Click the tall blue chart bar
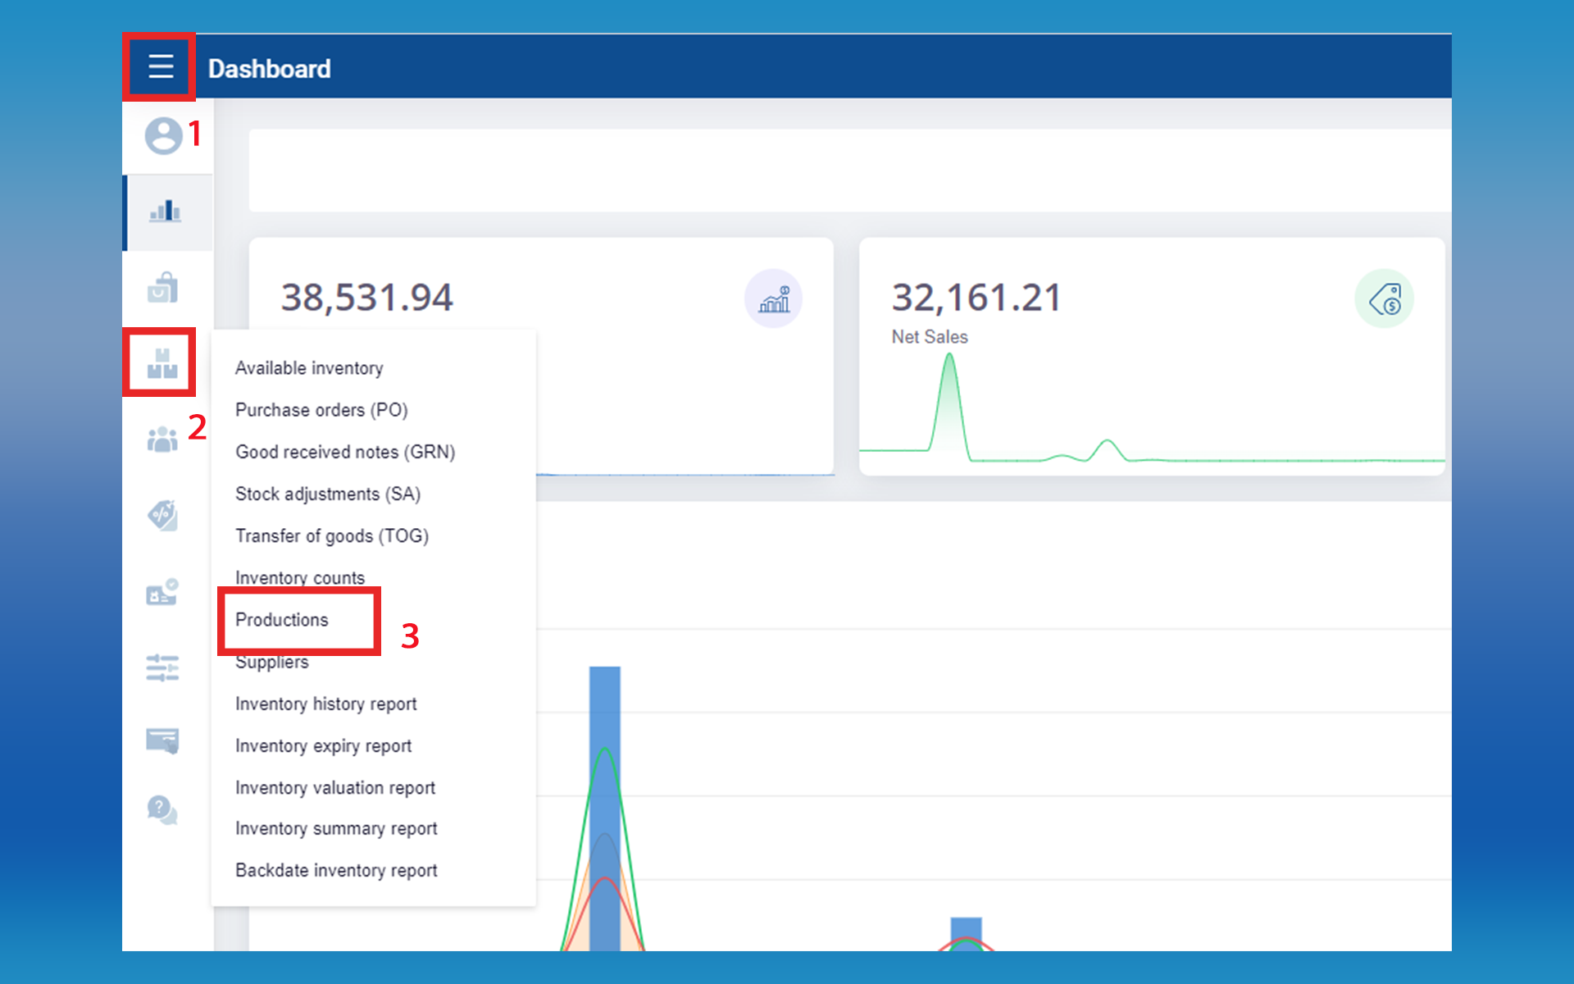 605,705
